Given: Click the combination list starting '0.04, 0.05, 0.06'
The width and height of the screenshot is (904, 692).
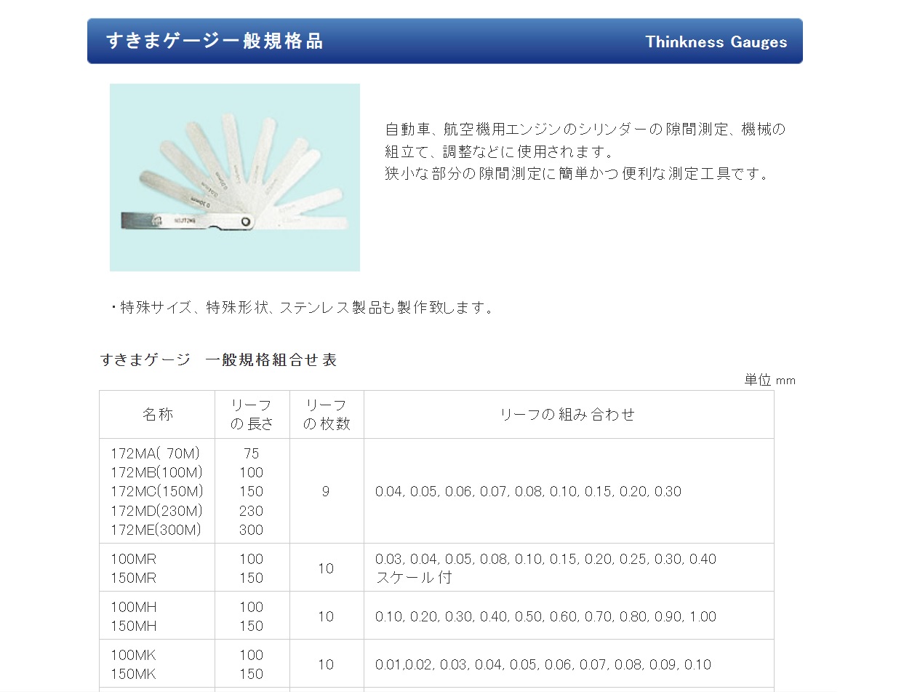Looking at the screenshot, I should (x=529, y=492).
